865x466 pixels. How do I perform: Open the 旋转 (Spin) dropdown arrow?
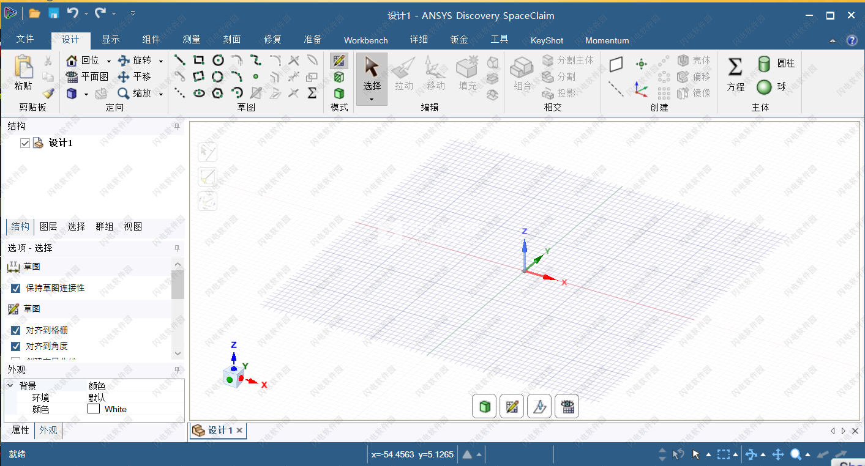161,61
